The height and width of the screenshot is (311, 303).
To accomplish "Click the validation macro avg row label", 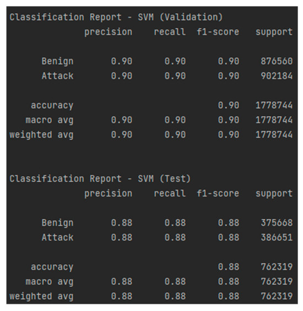I will (x=50, y=120).
